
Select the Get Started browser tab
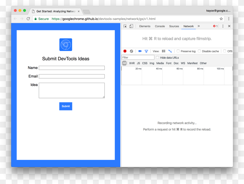(56, 11)
